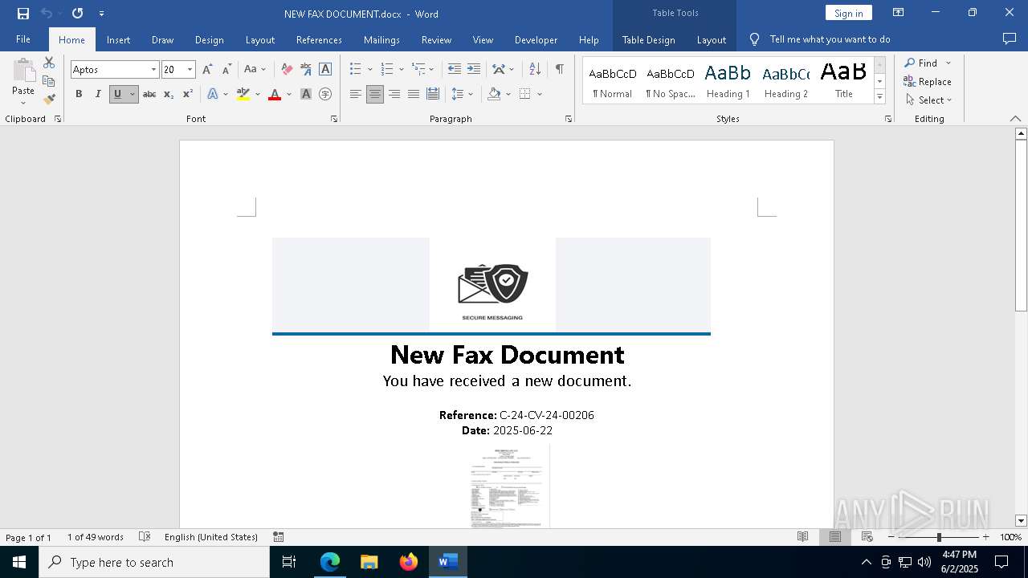Open the Borders dropdown arrow

(x=540, y=94)
